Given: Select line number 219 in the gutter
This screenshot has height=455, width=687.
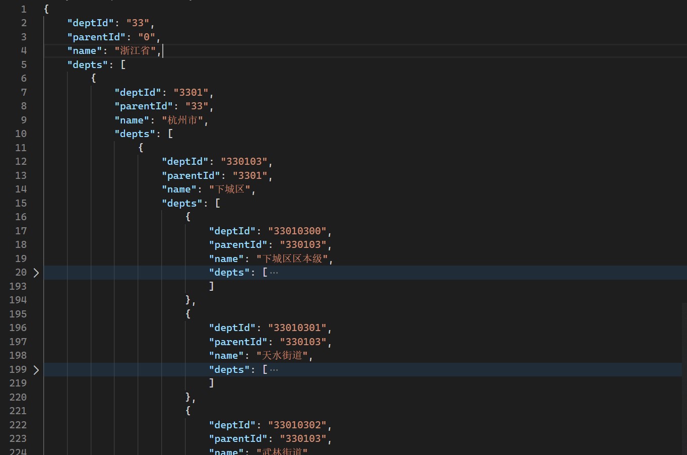Looking at the screenshot, I should [18, 383].
